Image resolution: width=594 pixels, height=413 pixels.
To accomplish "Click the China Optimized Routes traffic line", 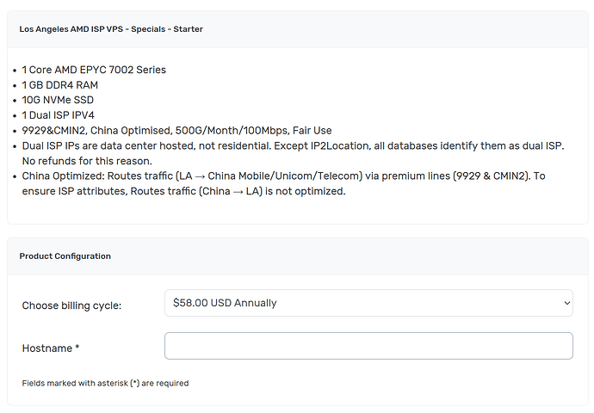I will [283, 176].
